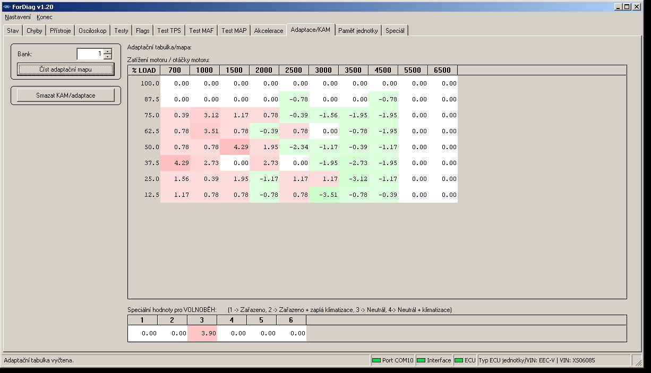Screen dimensions: 651x373
Task: Click the Bank number input field
Action: point(90,54)
